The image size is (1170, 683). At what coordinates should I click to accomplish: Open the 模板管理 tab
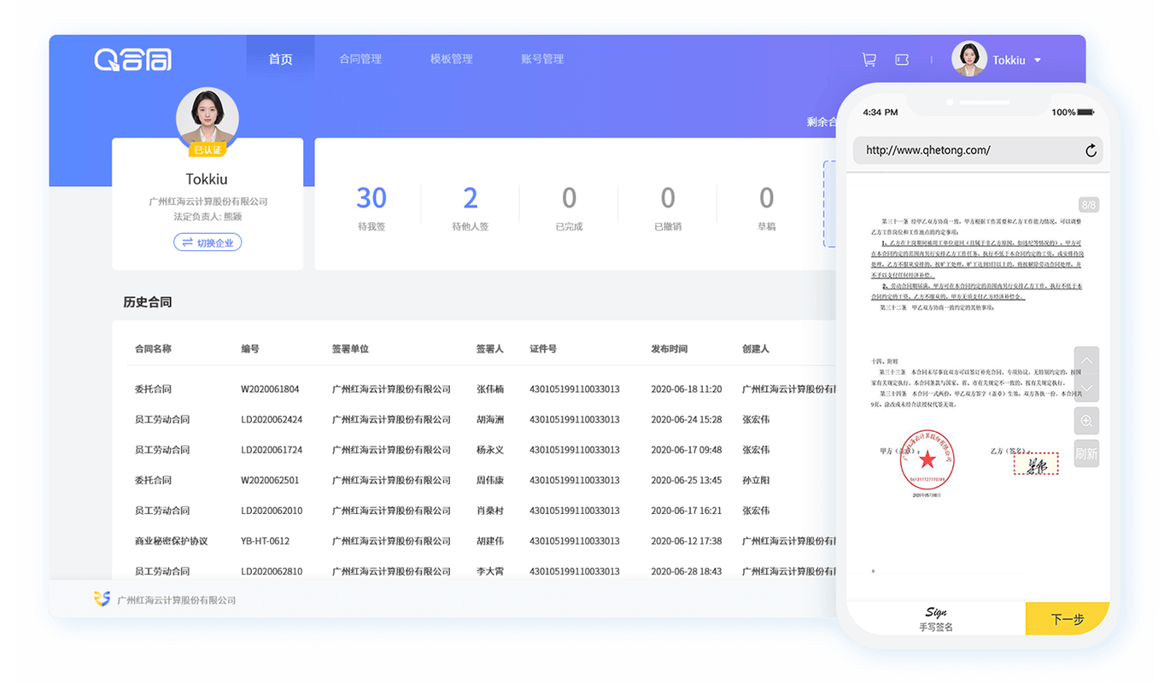tap(452, 59)
